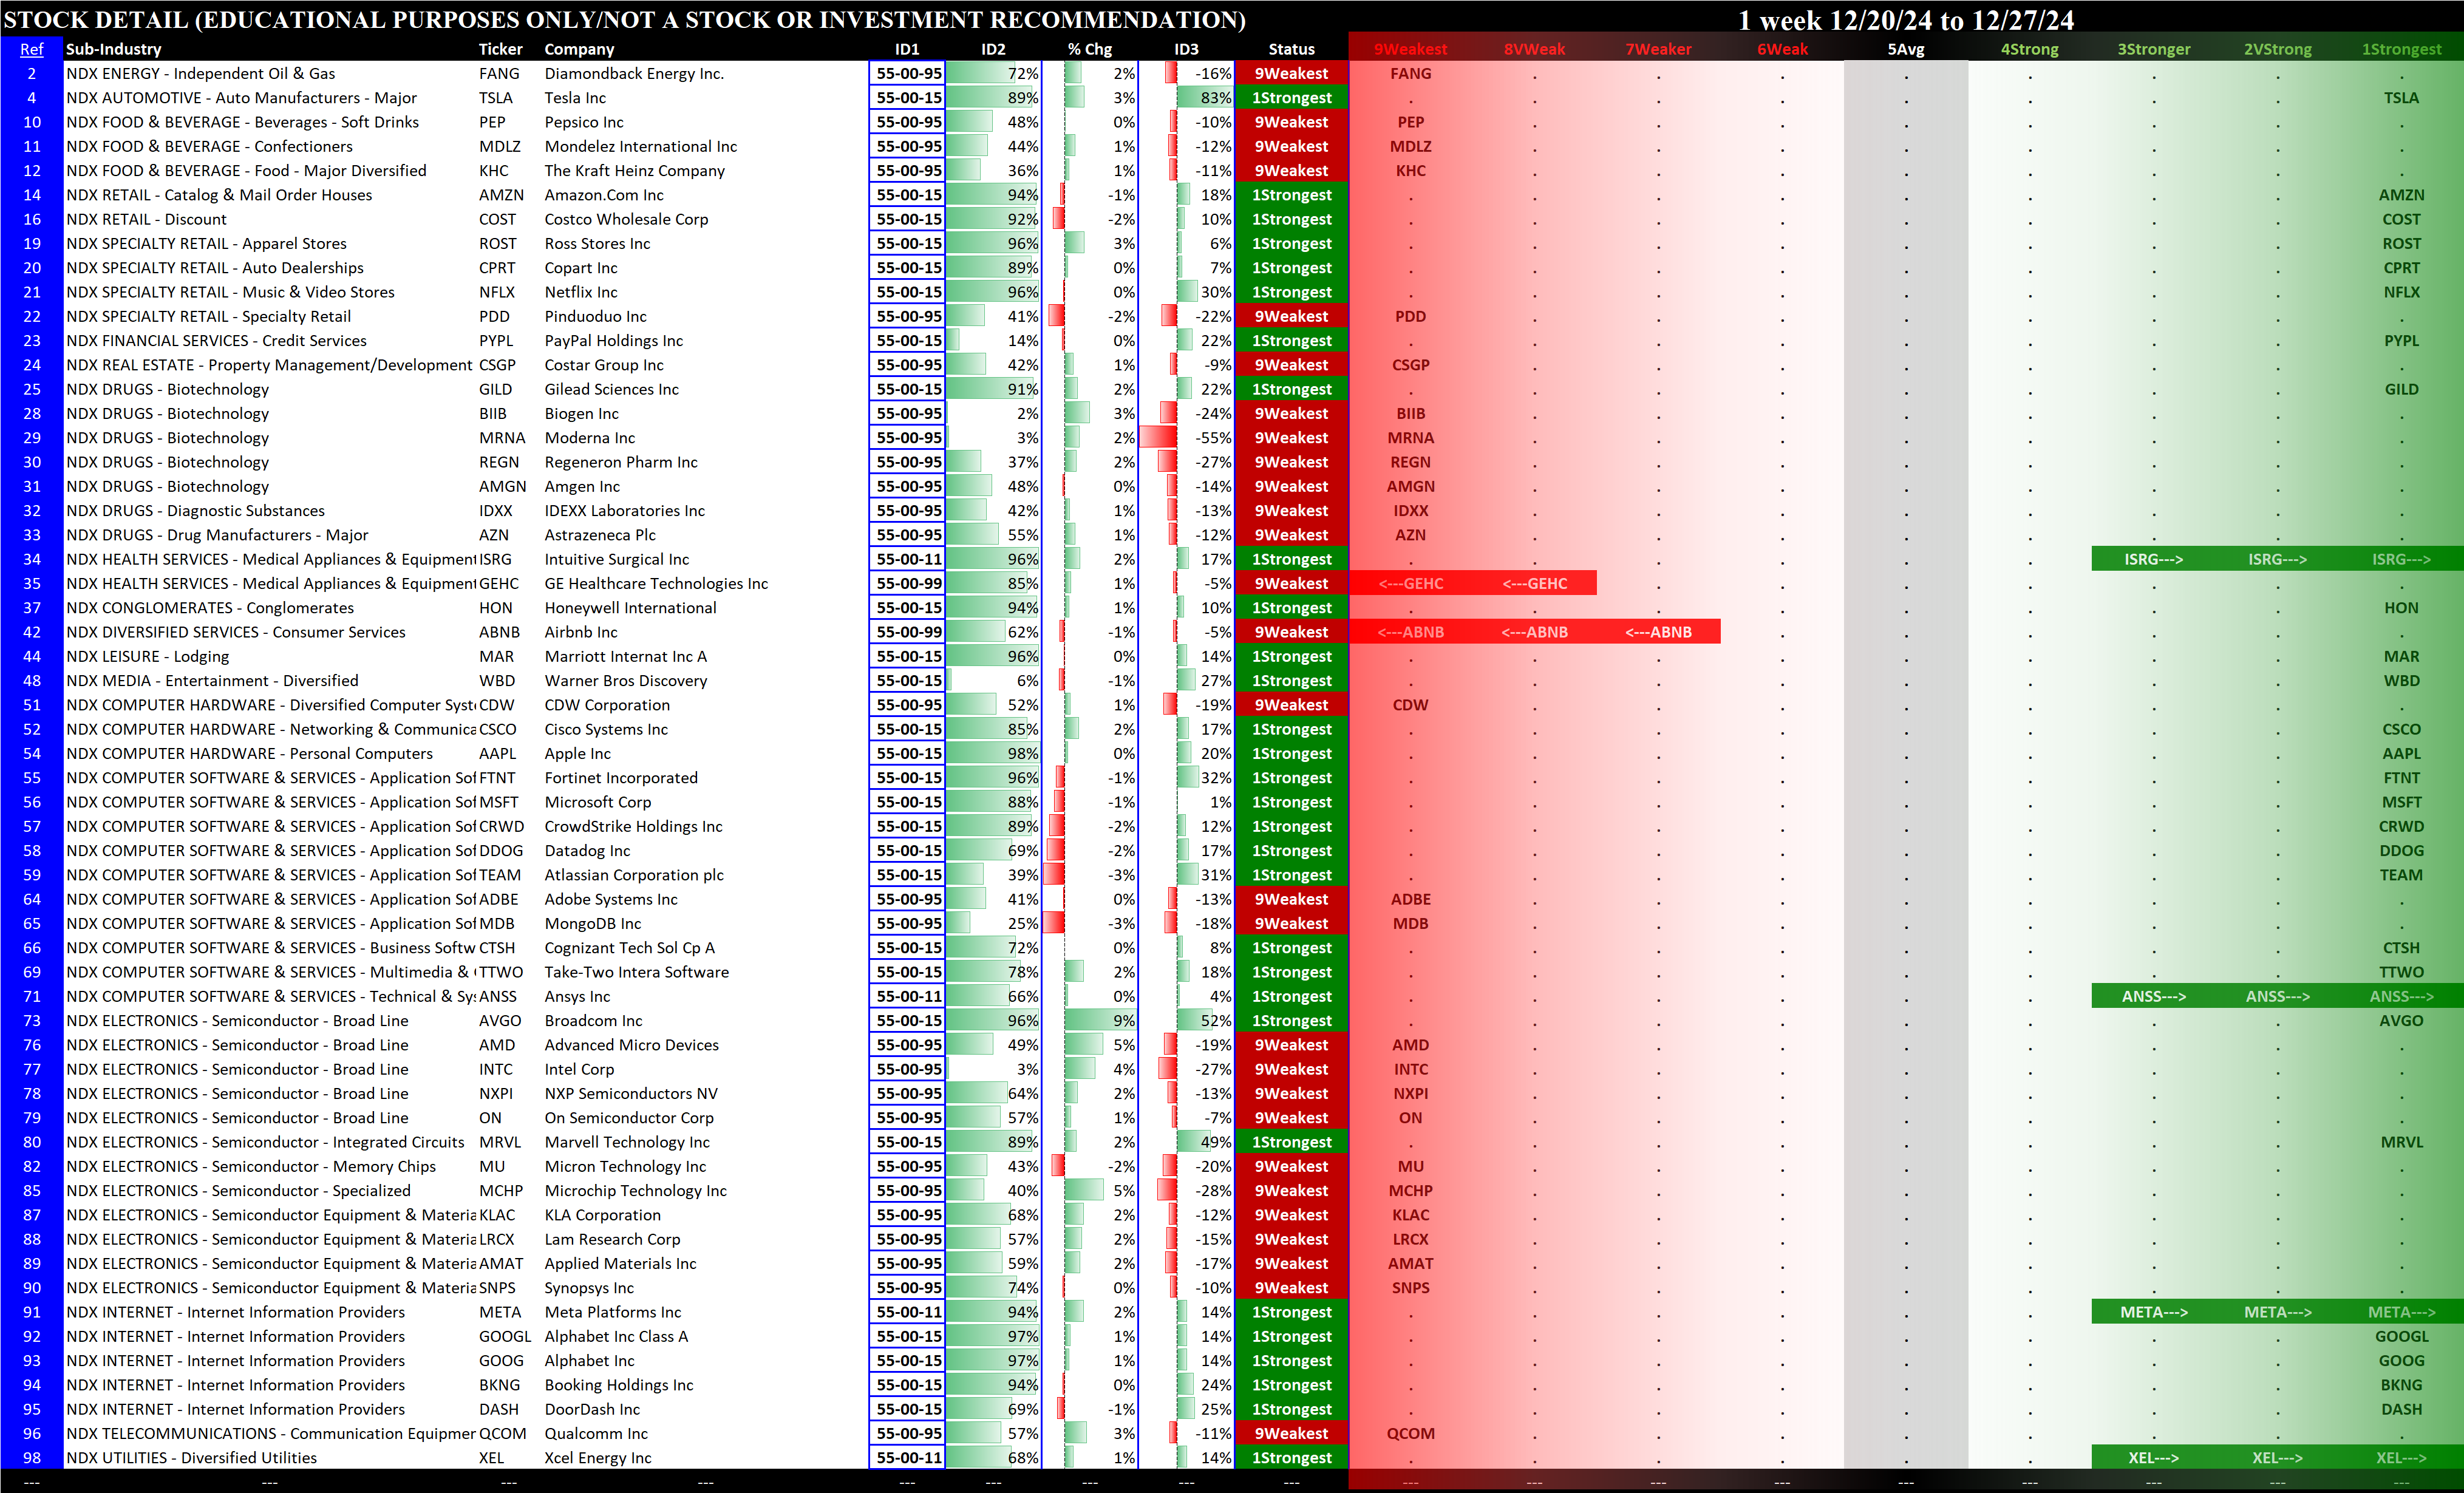
Task: Click the Sub-Industry column header
Action: coord(113,49)
